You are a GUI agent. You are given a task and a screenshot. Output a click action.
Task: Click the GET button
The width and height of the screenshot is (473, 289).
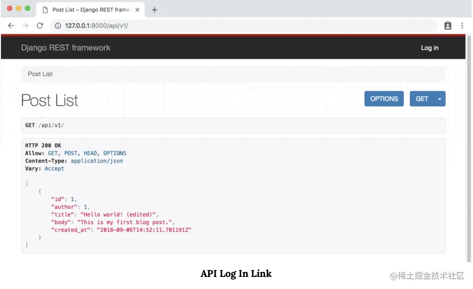click(422, 99)
